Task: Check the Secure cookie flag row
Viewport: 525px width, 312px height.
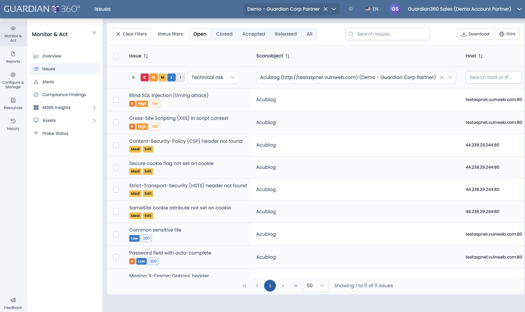Action: click(x=116, y=167)
